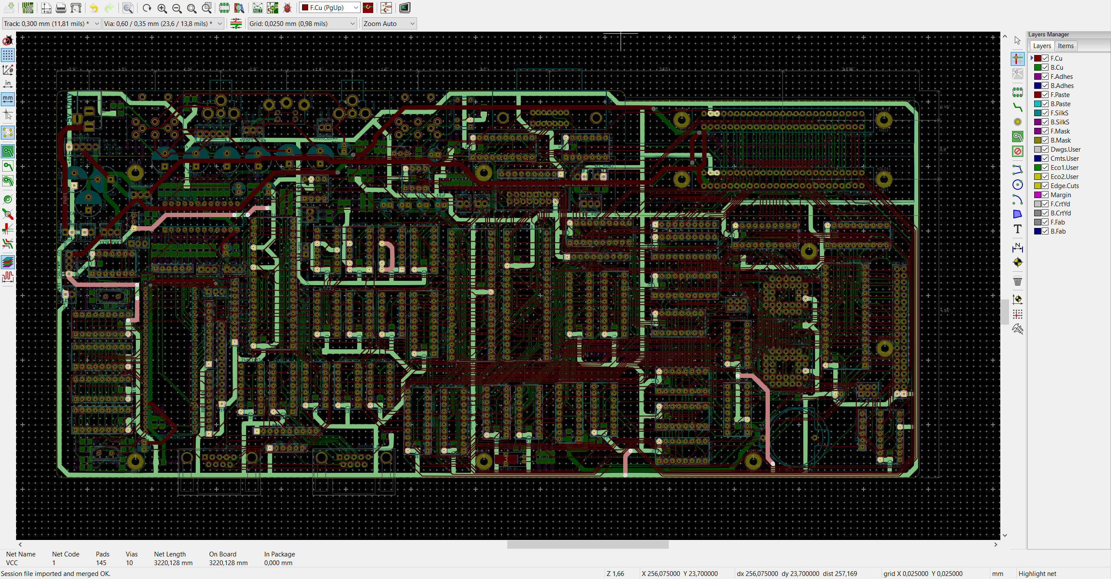The height and width of the screenshot is (579, 1111).
Task: Toggle the F.Fab layer checkbox
Action: (x=1045, y=222)
